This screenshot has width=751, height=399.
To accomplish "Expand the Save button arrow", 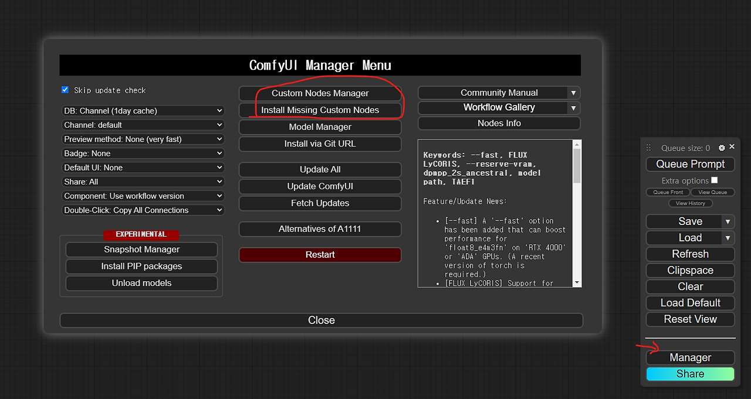I will coord(728,221).
